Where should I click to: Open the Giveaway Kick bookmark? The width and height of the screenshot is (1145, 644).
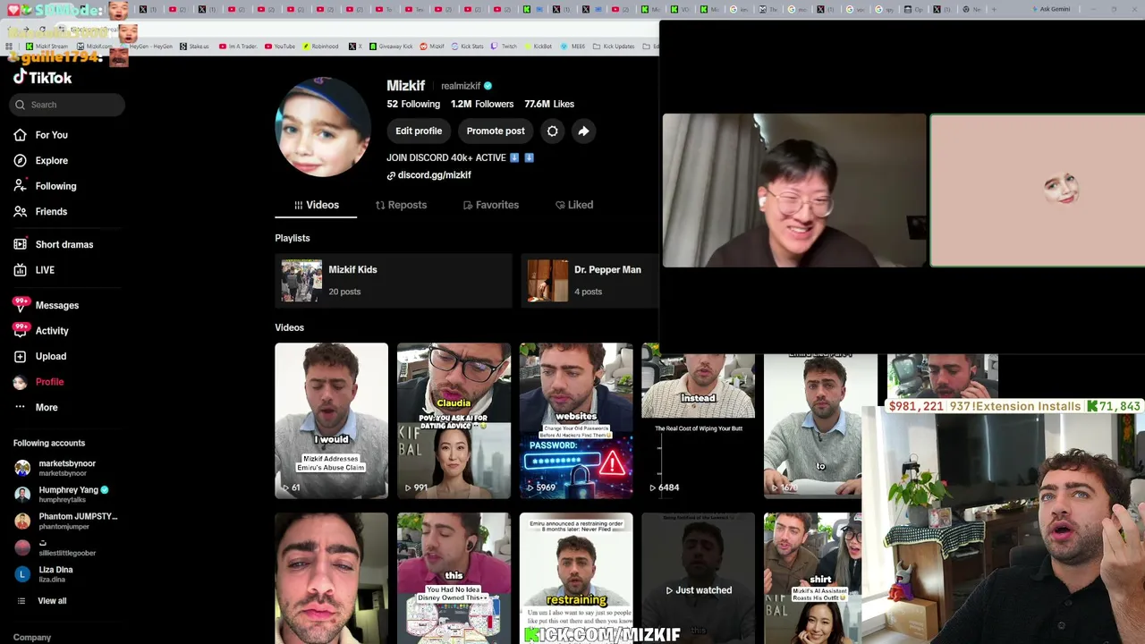pos(392,47)
